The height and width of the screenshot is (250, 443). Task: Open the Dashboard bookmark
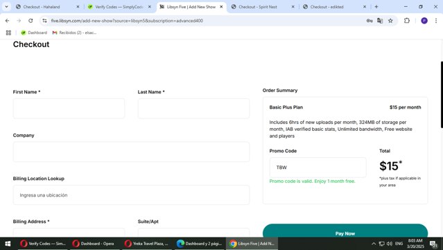34,33
